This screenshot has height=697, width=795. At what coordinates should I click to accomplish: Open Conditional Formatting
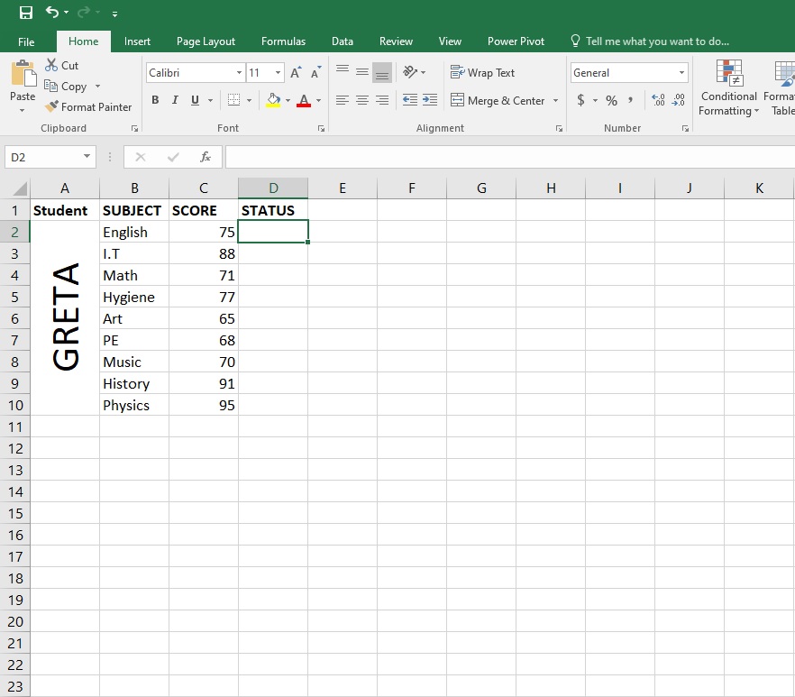click(x=727, y=88)
